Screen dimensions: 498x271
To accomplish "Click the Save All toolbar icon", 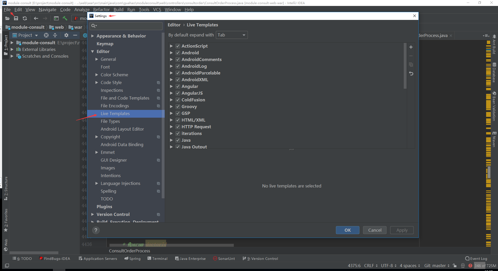I will (16, 18).
